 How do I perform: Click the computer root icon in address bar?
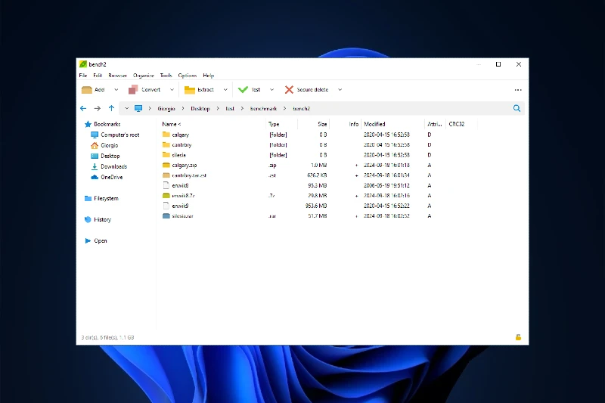coord(138,108)
